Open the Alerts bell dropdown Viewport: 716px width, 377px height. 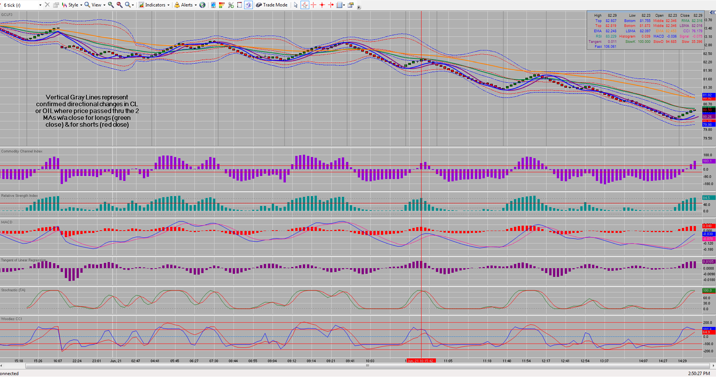coord(185,5)
